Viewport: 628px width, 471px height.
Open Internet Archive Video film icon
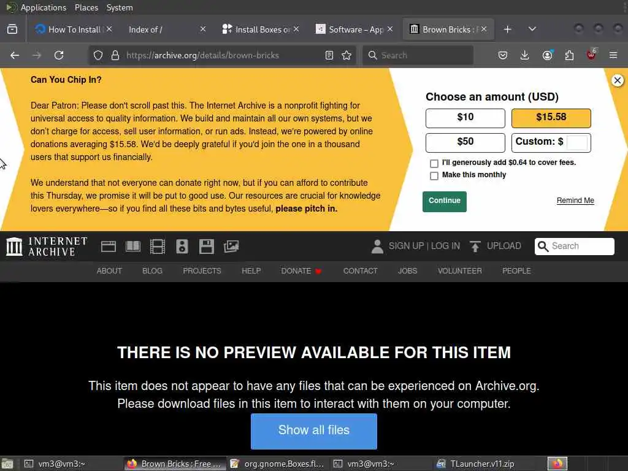tap(158, 247)
